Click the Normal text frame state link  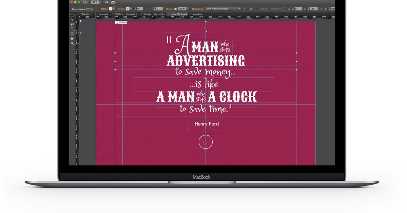pyautogui.click(x=90, y=9)
